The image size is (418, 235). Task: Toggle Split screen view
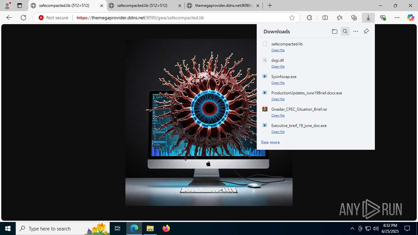pos(325,18)
